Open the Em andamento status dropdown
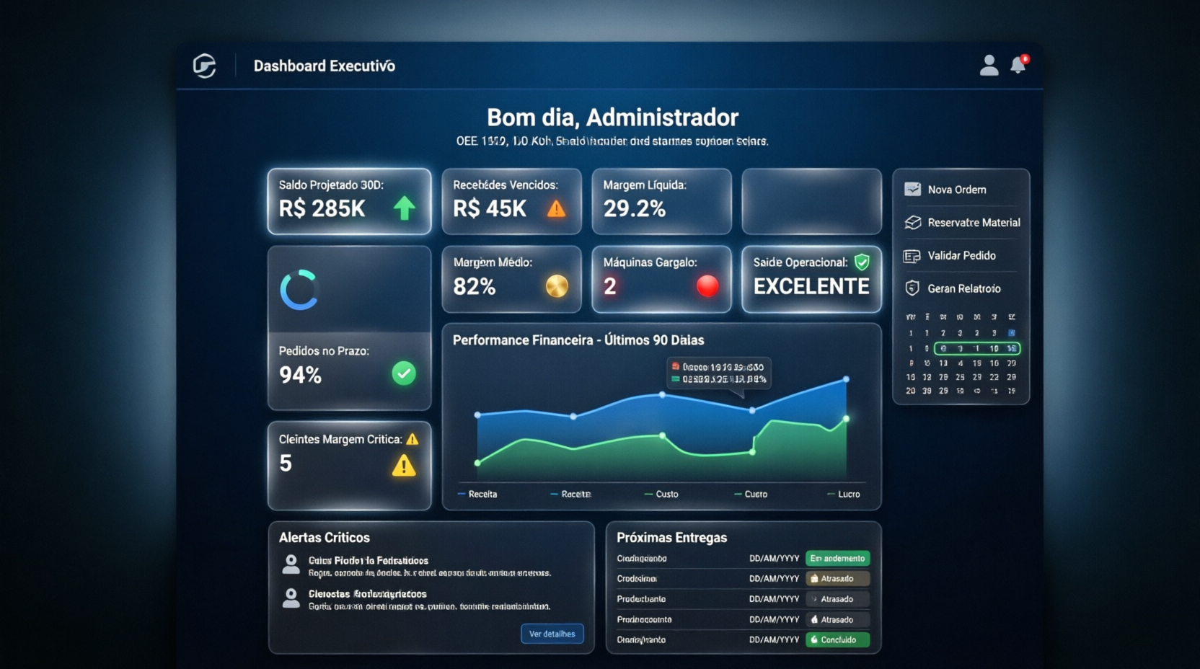 (x=837, y=558)
